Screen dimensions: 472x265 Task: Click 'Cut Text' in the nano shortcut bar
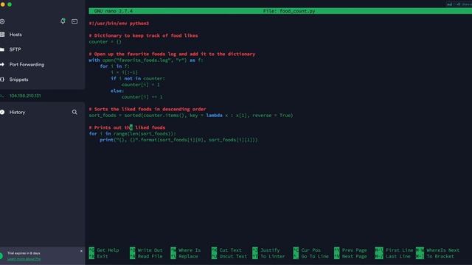click(x=226, y=250)
